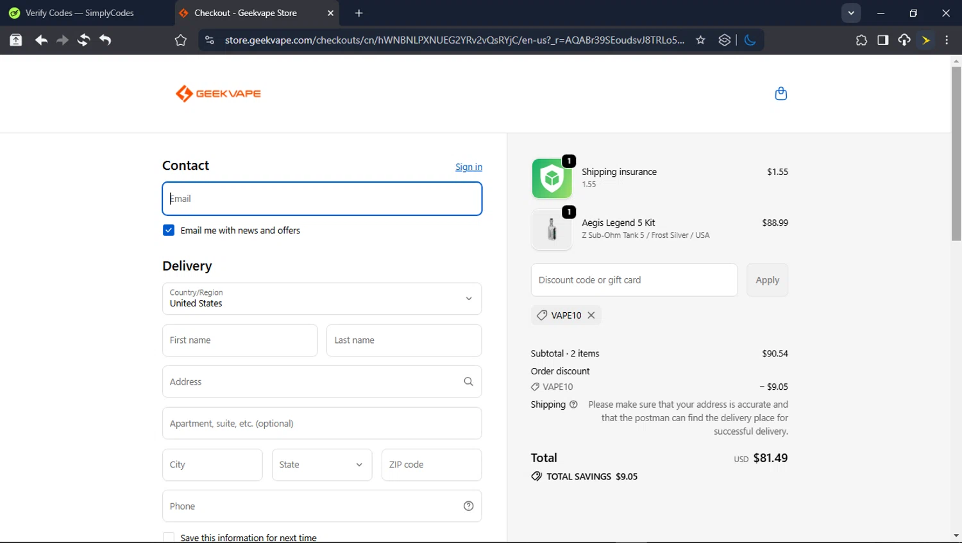
Task: Click the $90.54 subtotal amount
Action: (x=775, y=354)
